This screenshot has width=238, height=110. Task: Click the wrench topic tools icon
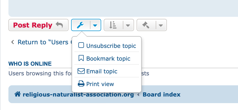[x=81, y=25]
